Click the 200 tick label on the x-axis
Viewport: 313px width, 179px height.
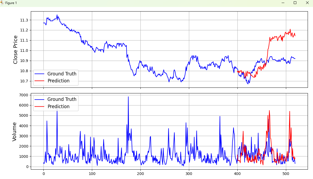click(140, 174)
